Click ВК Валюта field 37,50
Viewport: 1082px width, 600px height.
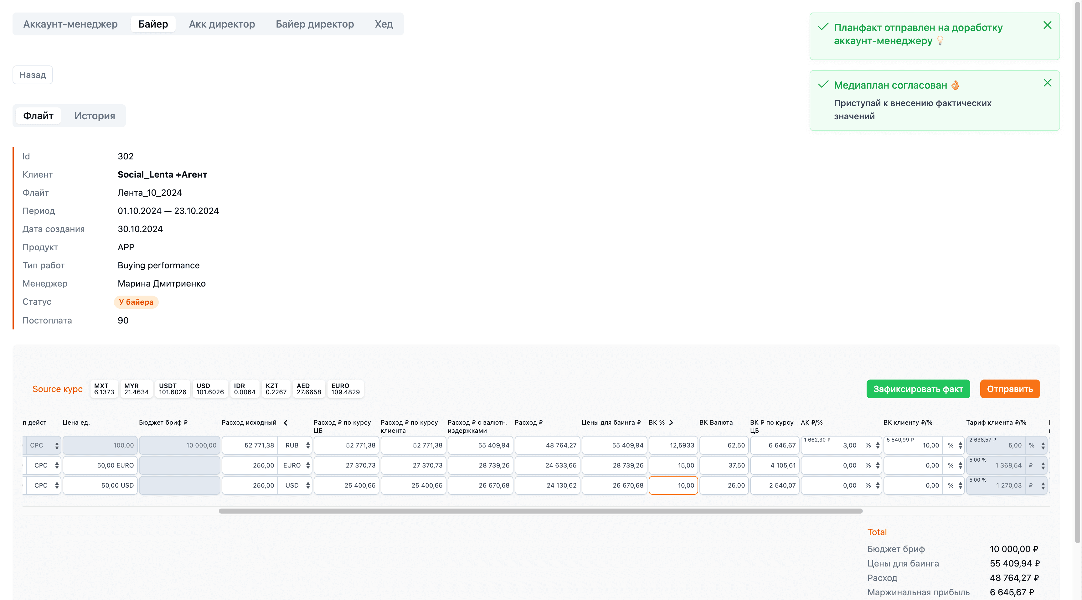(724, 465)
